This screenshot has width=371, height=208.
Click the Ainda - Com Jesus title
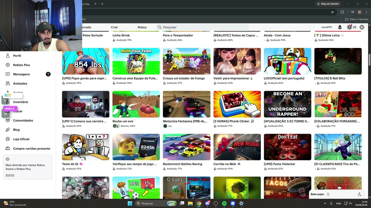tap(277, 36)
